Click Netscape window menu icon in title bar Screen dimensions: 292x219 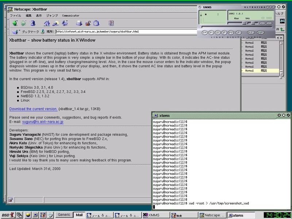coord(10,9)
